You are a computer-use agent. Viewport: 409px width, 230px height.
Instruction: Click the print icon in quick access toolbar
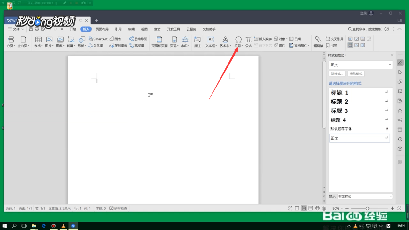click(37, 29)
